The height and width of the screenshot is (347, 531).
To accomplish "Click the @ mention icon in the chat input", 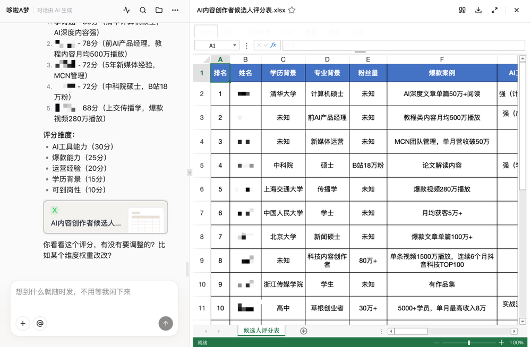I will (40, 324).
